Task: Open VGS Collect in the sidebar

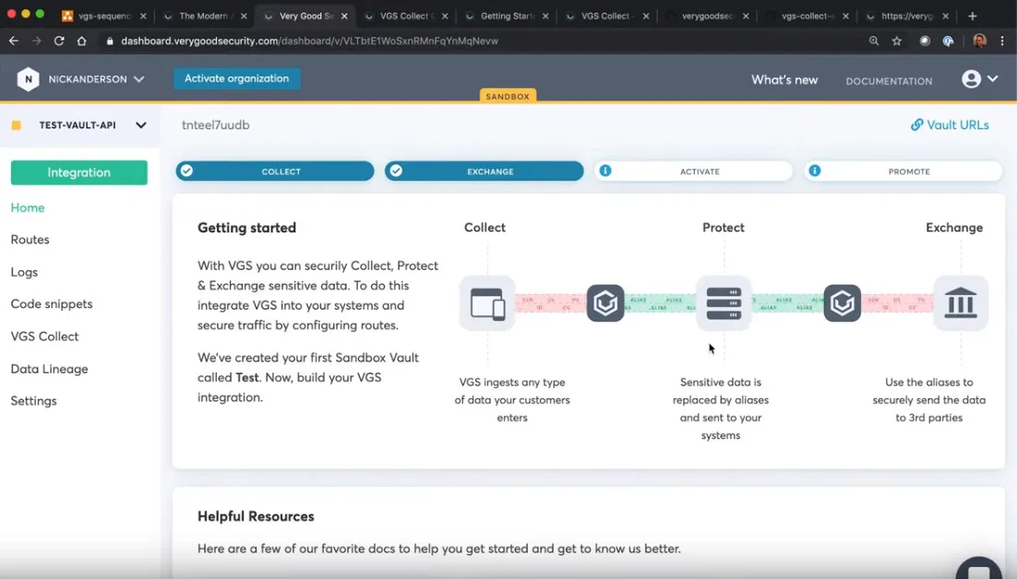Action: 44,337
